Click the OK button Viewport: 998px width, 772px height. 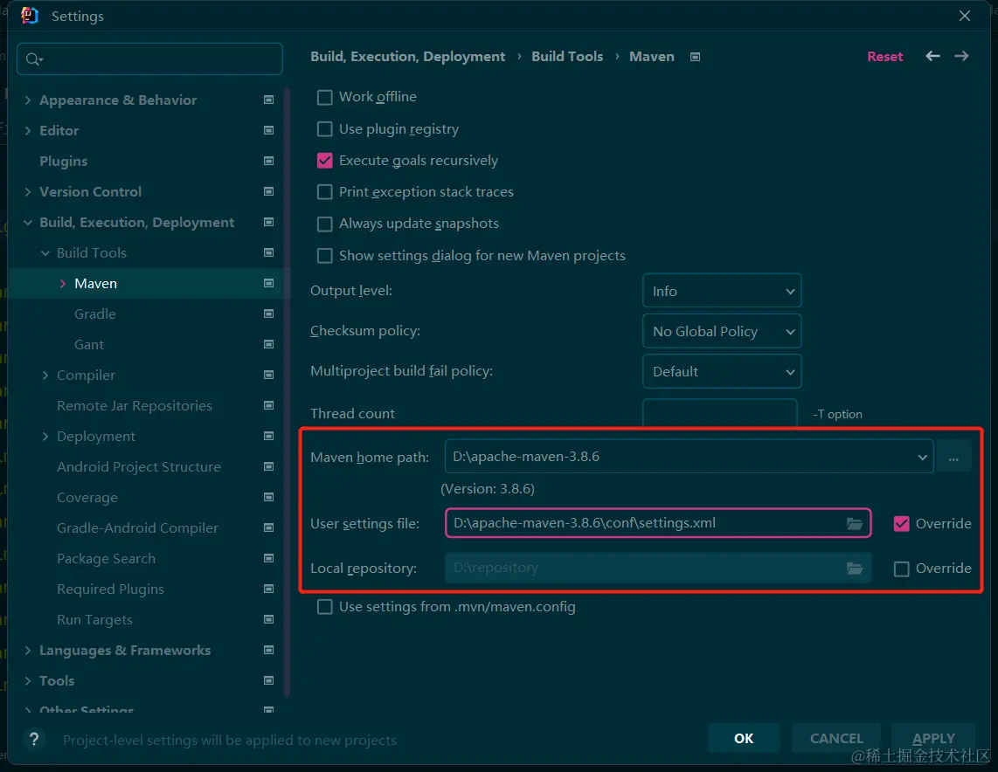pos(744,738)
